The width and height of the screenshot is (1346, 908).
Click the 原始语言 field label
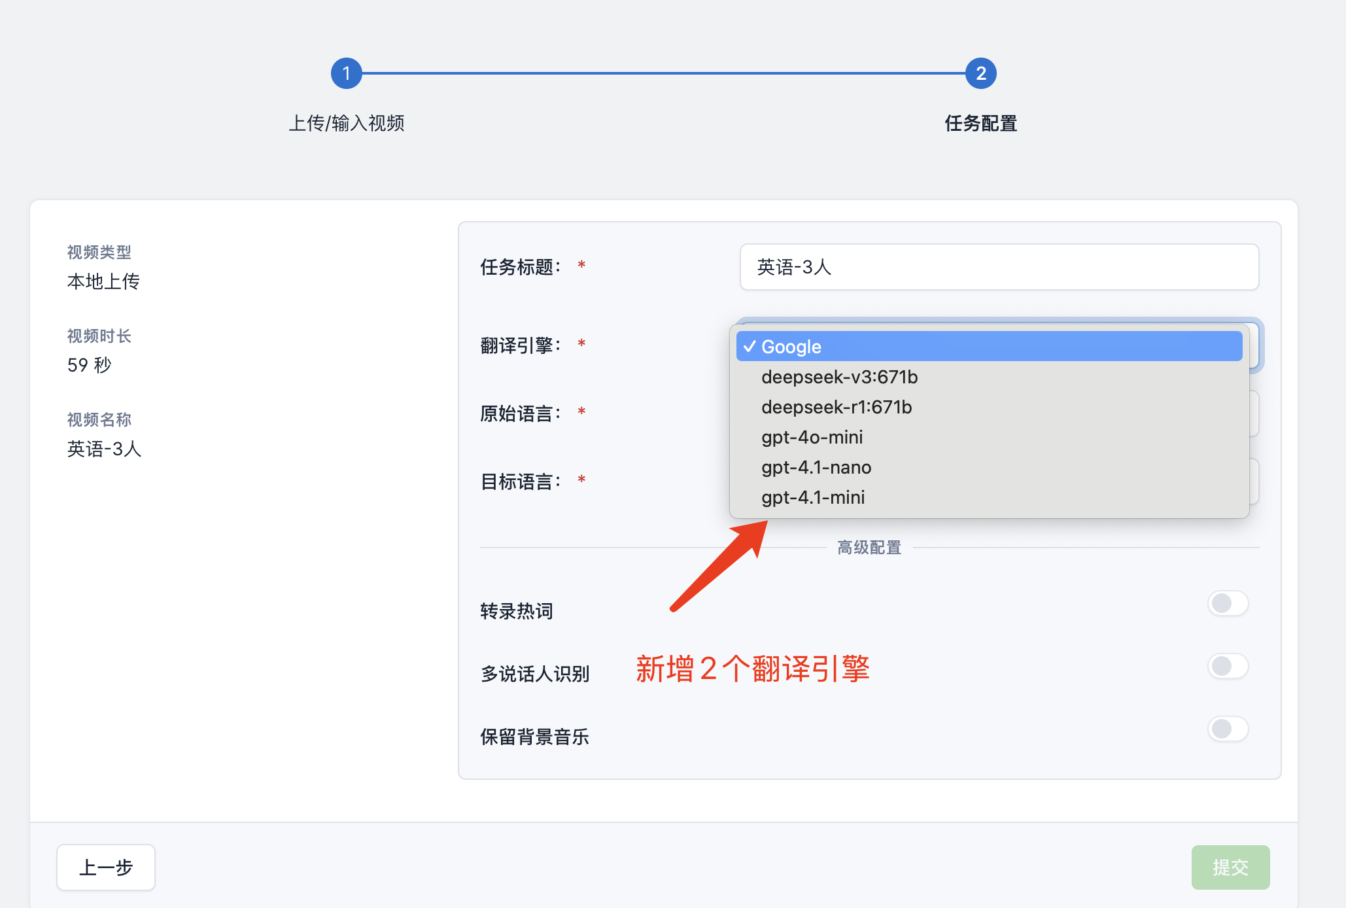coord(521,413)
